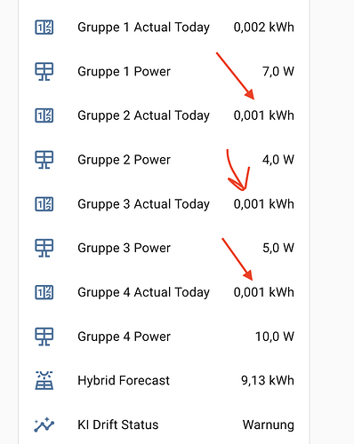
Task: Open the Gruppe 3 Actual Today entity
Action: click(143, 204)
